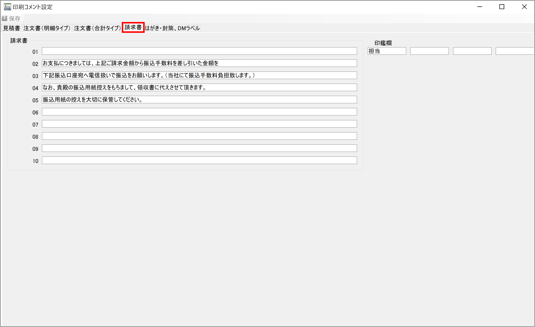The width and height of the screenshot is (535, 327).
Task: Click the 請求書 tab
Action: tap(133, 28)
